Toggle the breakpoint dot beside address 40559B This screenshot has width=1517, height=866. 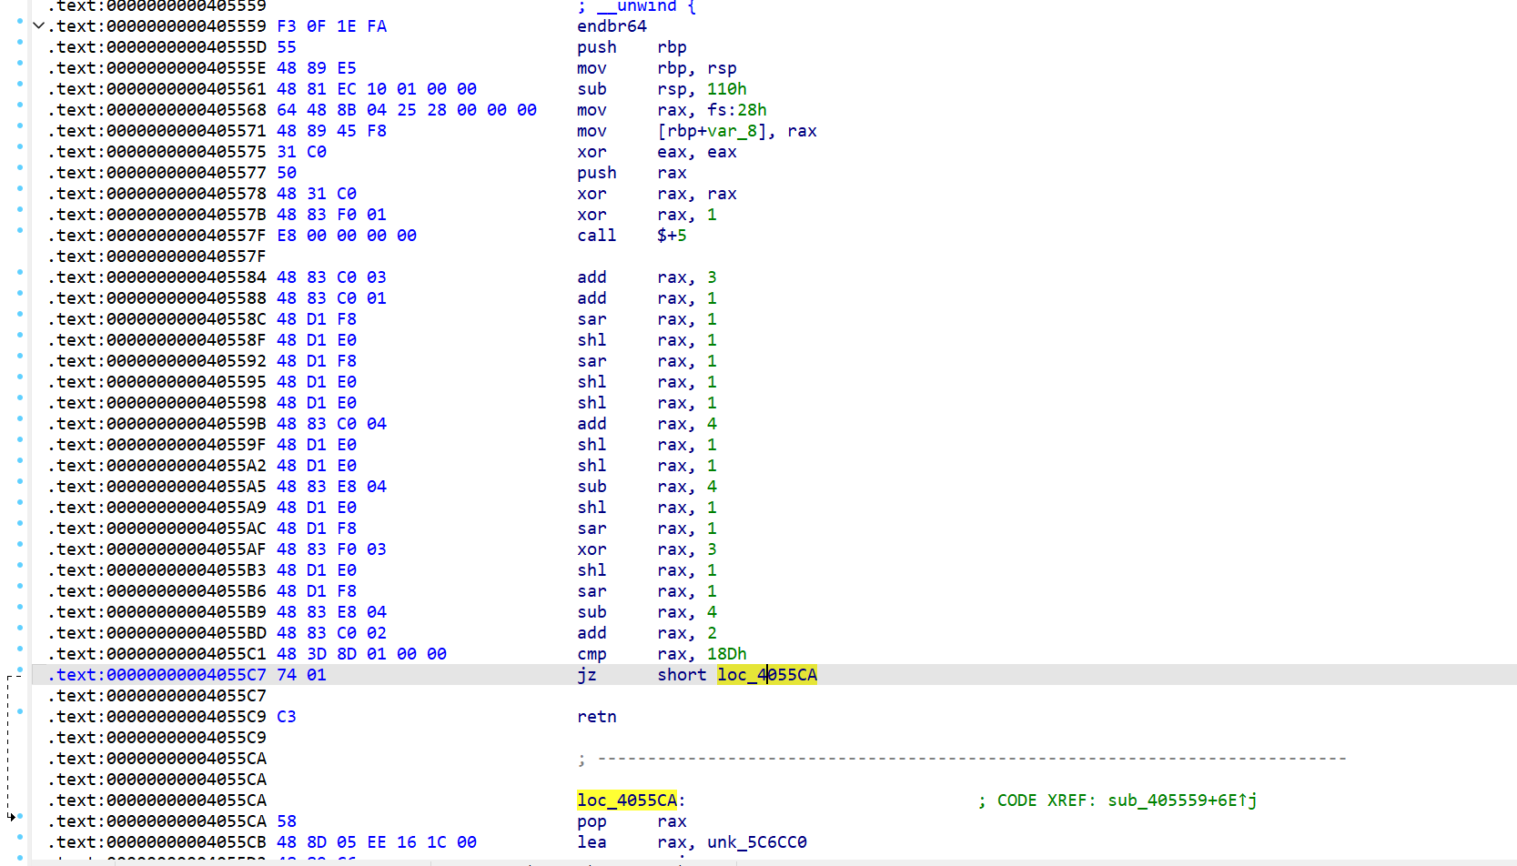(x=19, y=418)
